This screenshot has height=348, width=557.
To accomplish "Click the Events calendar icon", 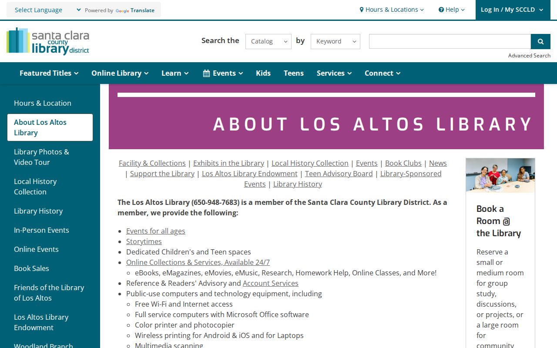I will point(206,74).
